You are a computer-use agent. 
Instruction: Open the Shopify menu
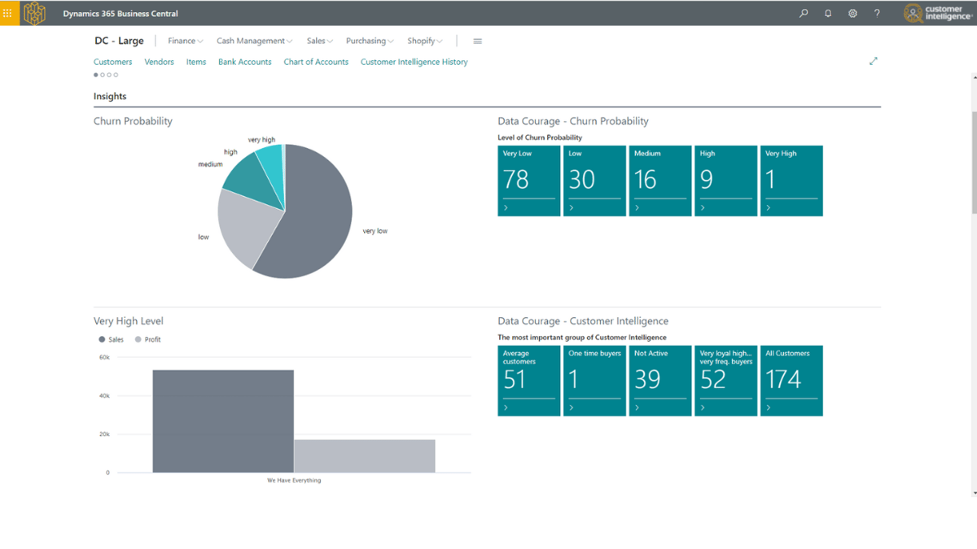[424, 41]
